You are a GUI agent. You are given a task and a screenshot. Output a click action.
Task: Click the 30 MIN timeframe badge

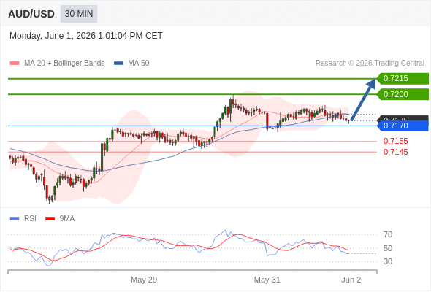(79, 14)
